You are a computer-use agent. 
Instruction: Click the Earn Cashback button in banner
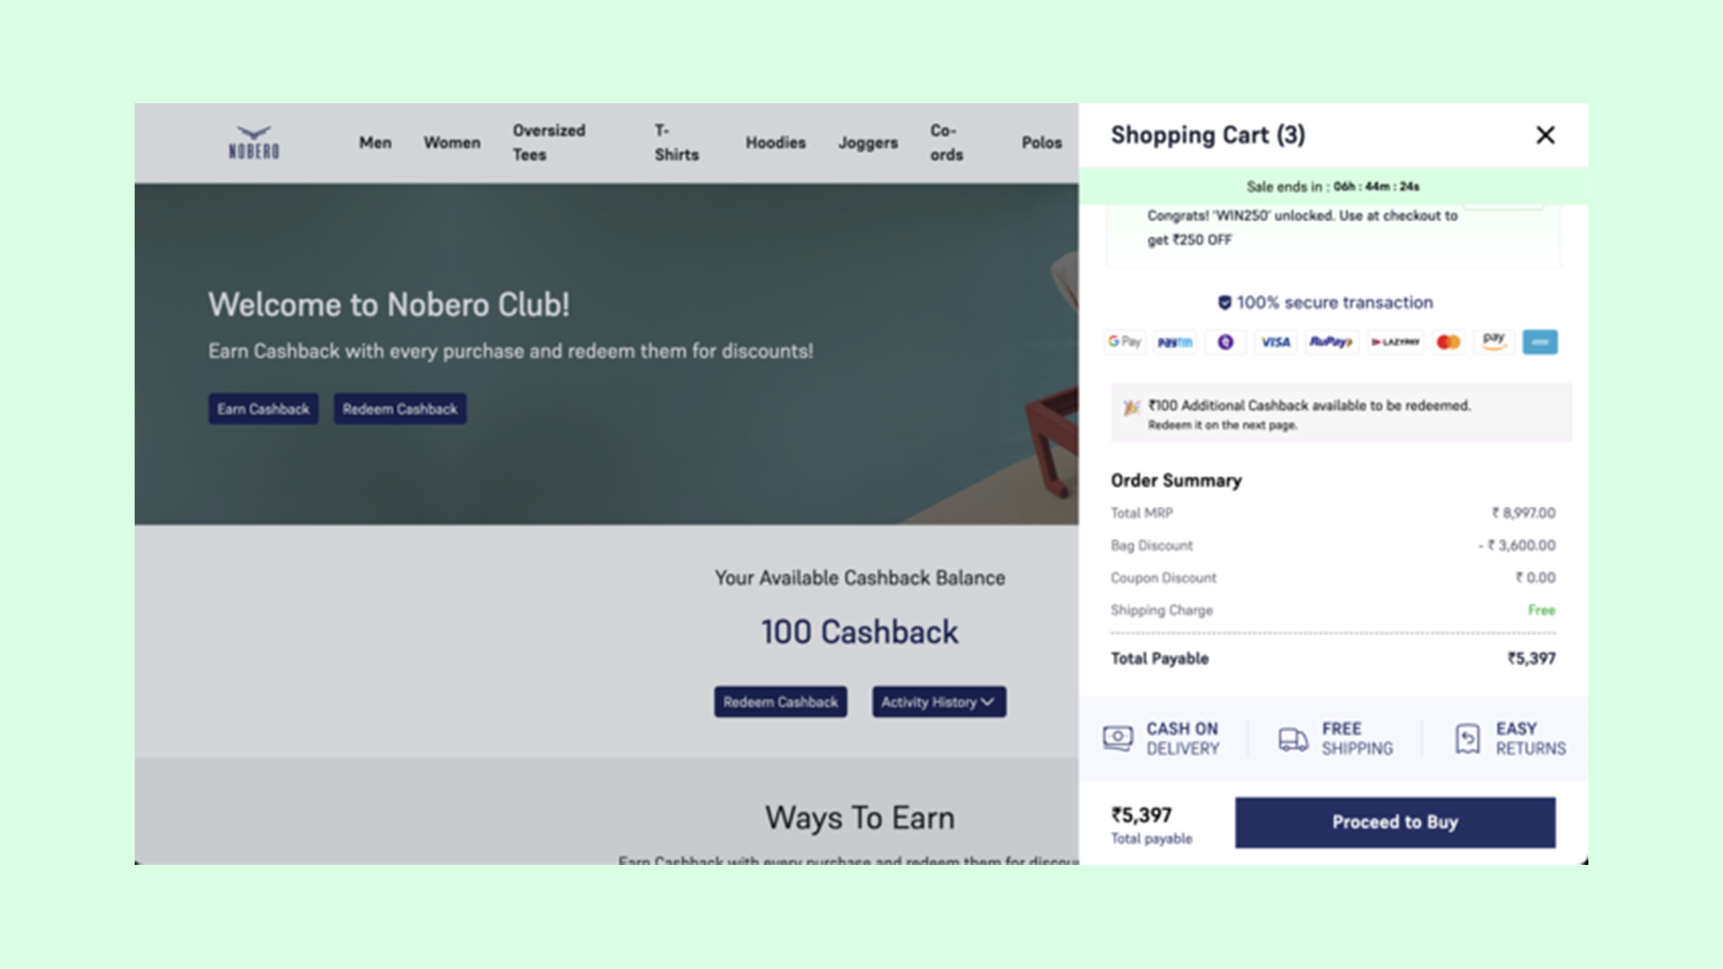[263, 409]
